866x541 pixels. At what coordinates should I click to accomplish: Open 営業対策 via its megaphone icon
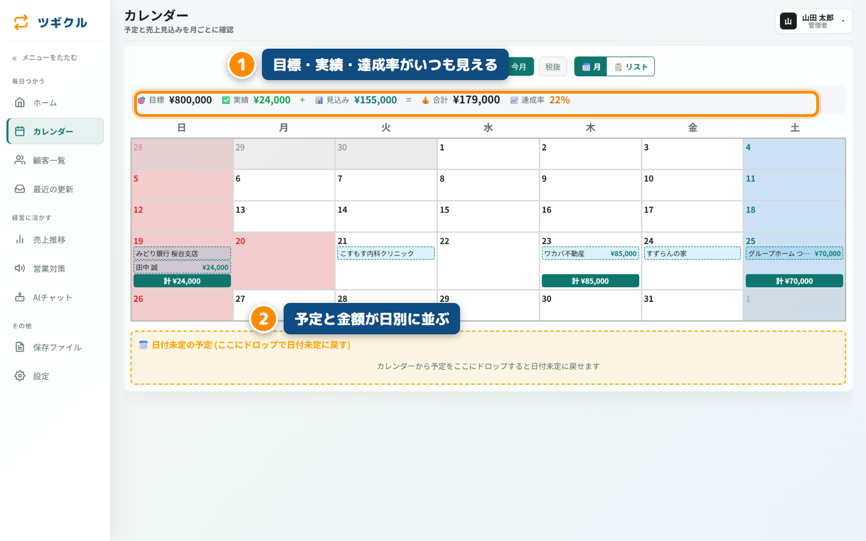click(x=20, y=268)
